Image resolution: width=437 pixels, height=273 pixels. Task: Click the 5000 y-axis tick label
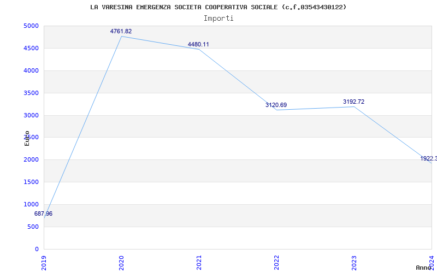coord(31,26)
